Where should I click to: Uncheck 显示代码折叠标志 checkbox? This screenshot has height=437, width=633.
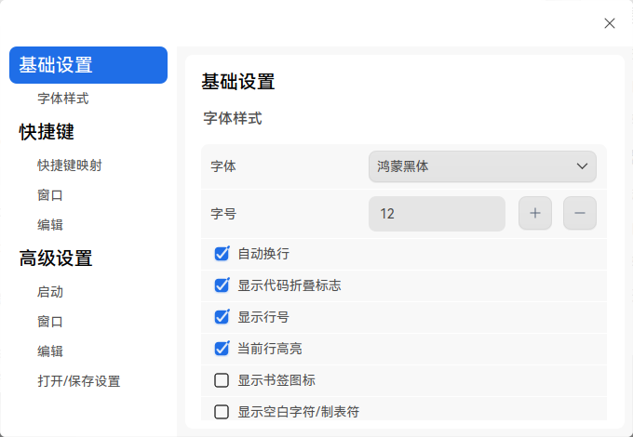(x=222, y=285)
